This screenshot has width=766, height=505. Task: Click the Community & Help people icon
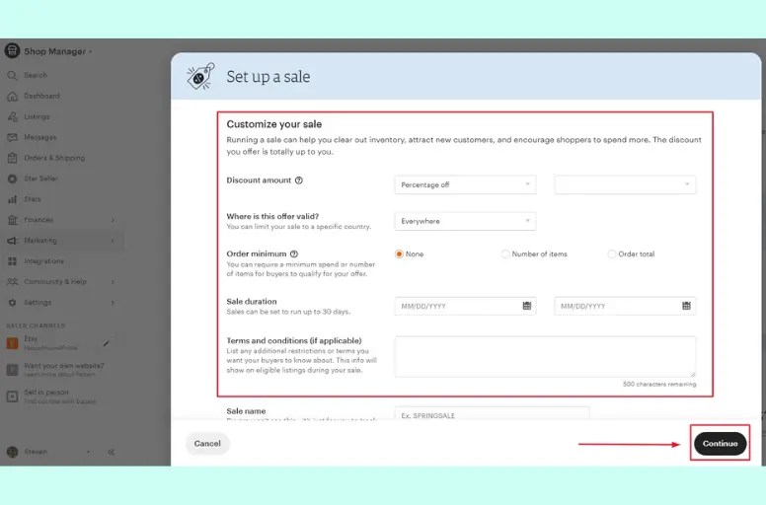tap(12, 281)
